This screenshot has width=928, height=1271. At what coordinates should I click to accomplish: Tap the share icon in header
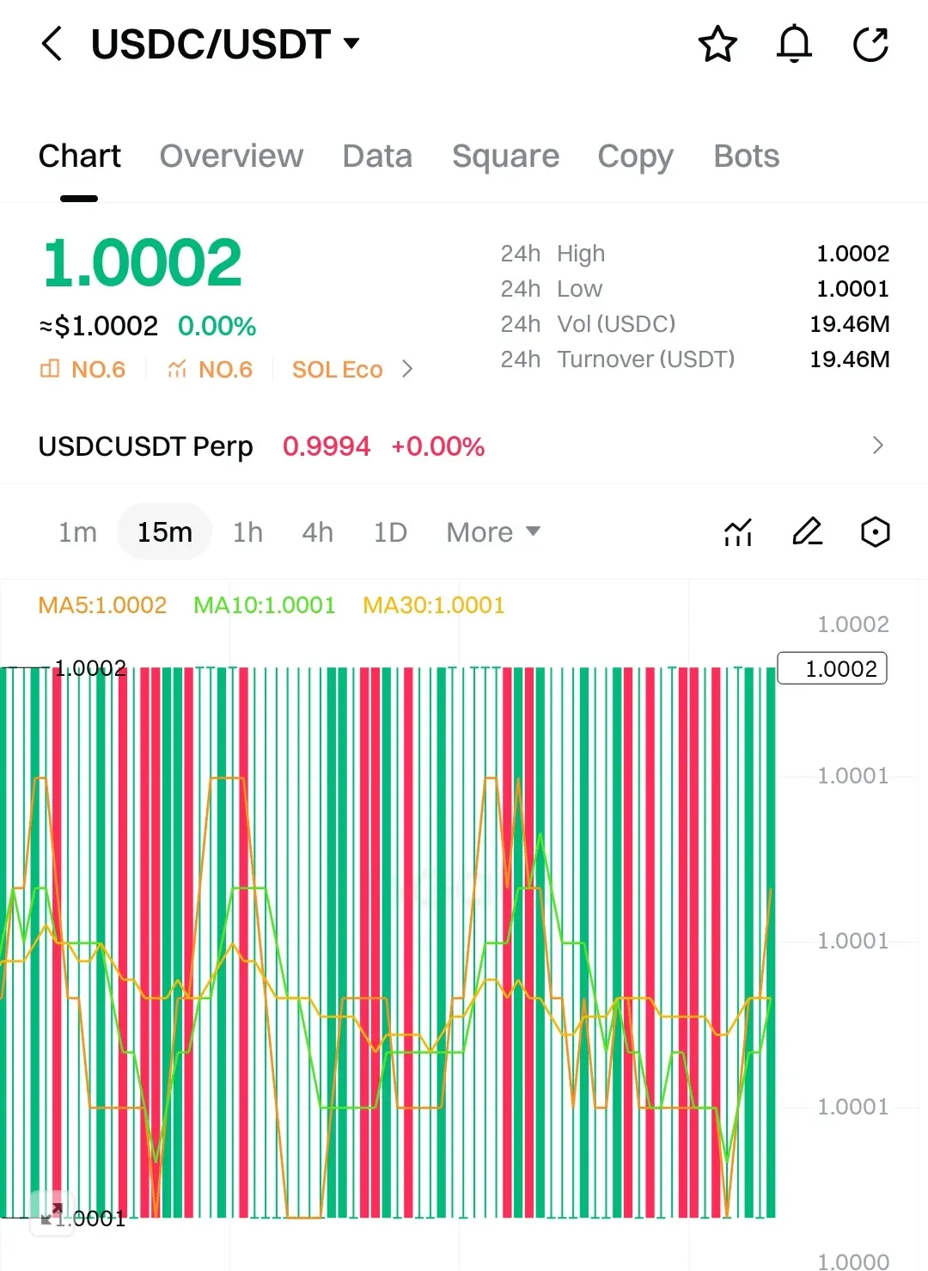(870, 44)
